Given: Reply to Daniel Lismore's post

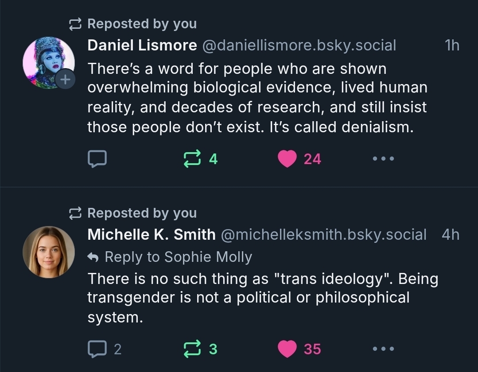Looking at the screenshot, I should [x=97, y=159].
